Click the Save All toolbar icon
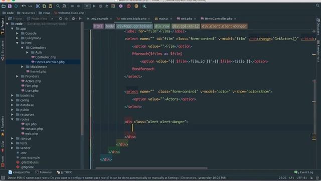The width and height of the screenshot is (321, 181). tap(10, 6)
